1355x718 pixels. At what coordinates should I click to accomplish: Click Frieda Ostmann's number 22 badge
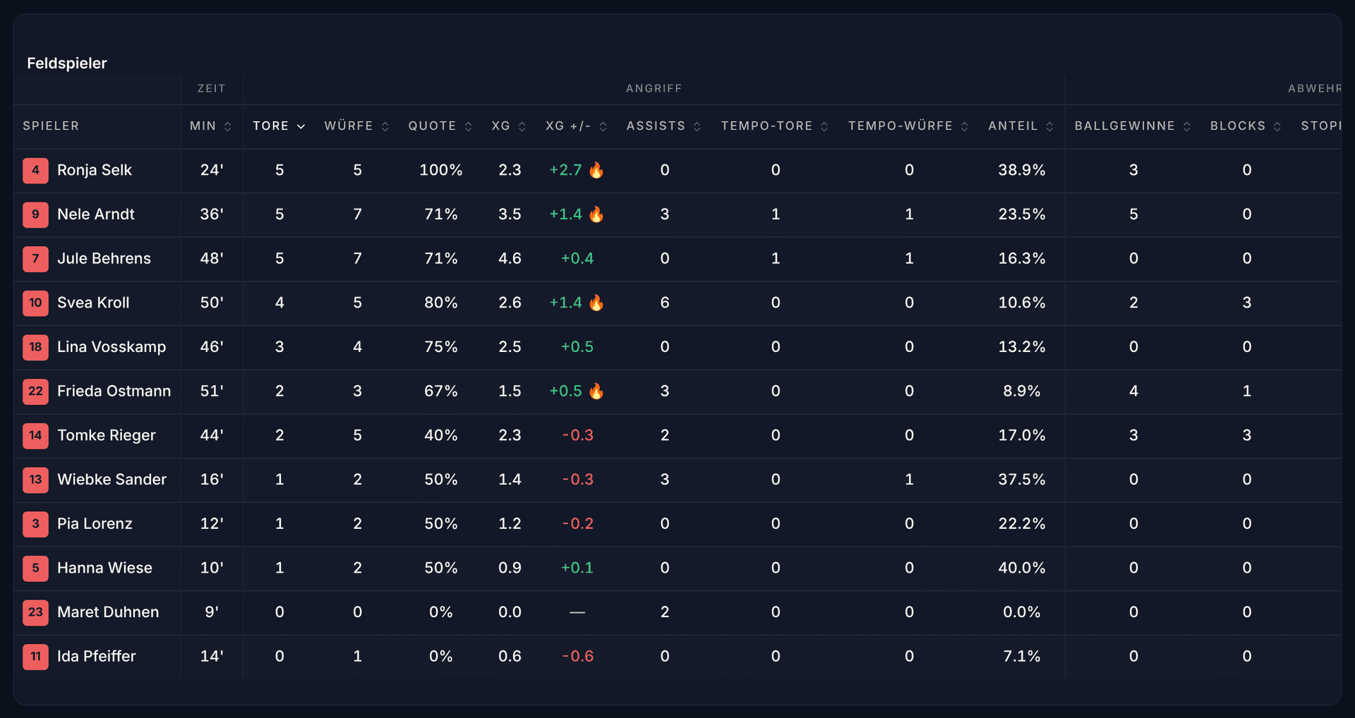35,391
